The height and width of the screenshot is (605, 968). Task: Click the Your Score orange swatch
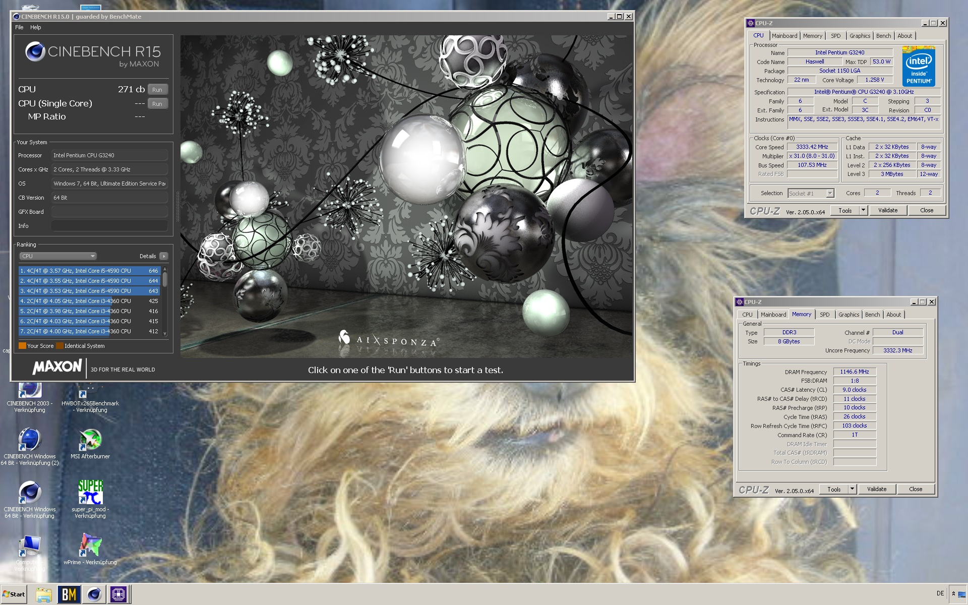click(x=22, y=346)
